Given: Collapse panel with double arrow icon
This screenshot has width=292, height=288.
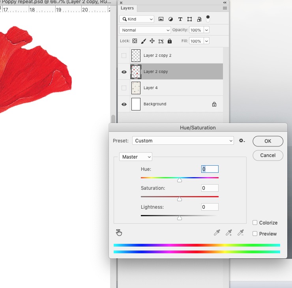Looking at the screenshot, I should click(x=225, y=3).
